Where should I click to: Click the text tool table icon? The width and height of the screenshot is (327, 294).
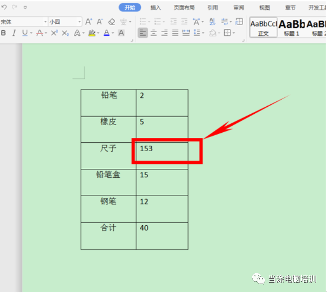coord(239,21)
